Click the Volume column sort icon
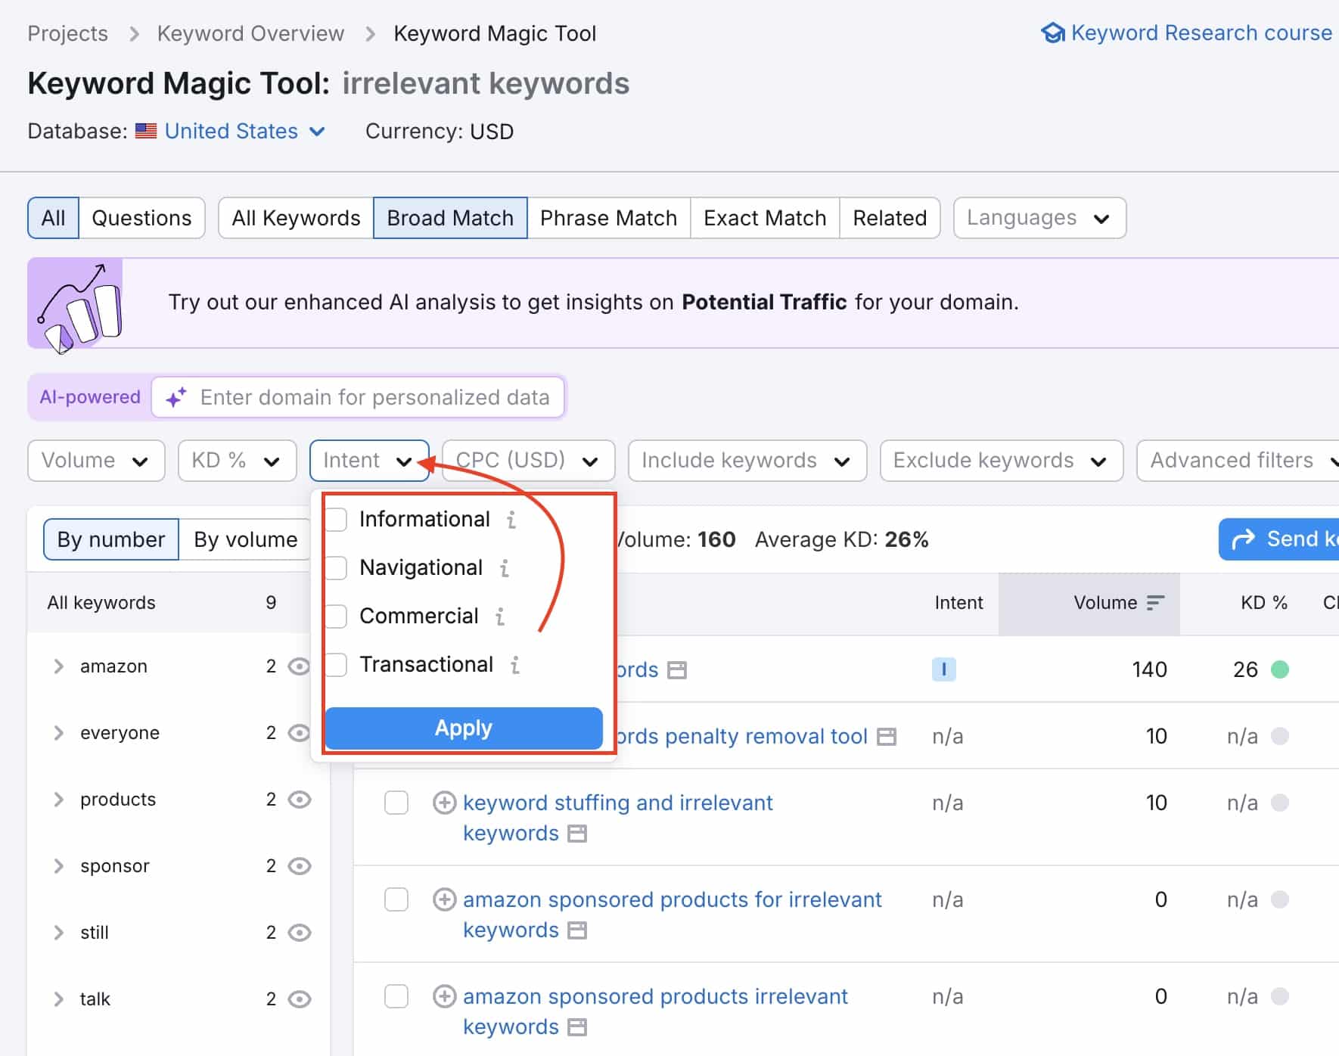1339x1056 pixels. (x=1155, y=603)
